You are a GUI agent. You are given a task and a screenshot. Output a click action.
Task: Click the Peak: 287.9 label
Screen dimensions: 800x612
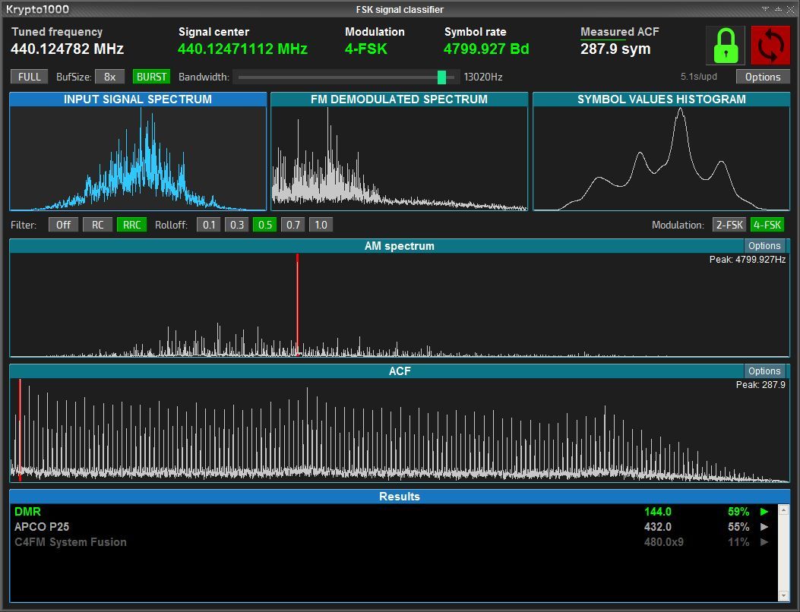click(x=760, y=385)
